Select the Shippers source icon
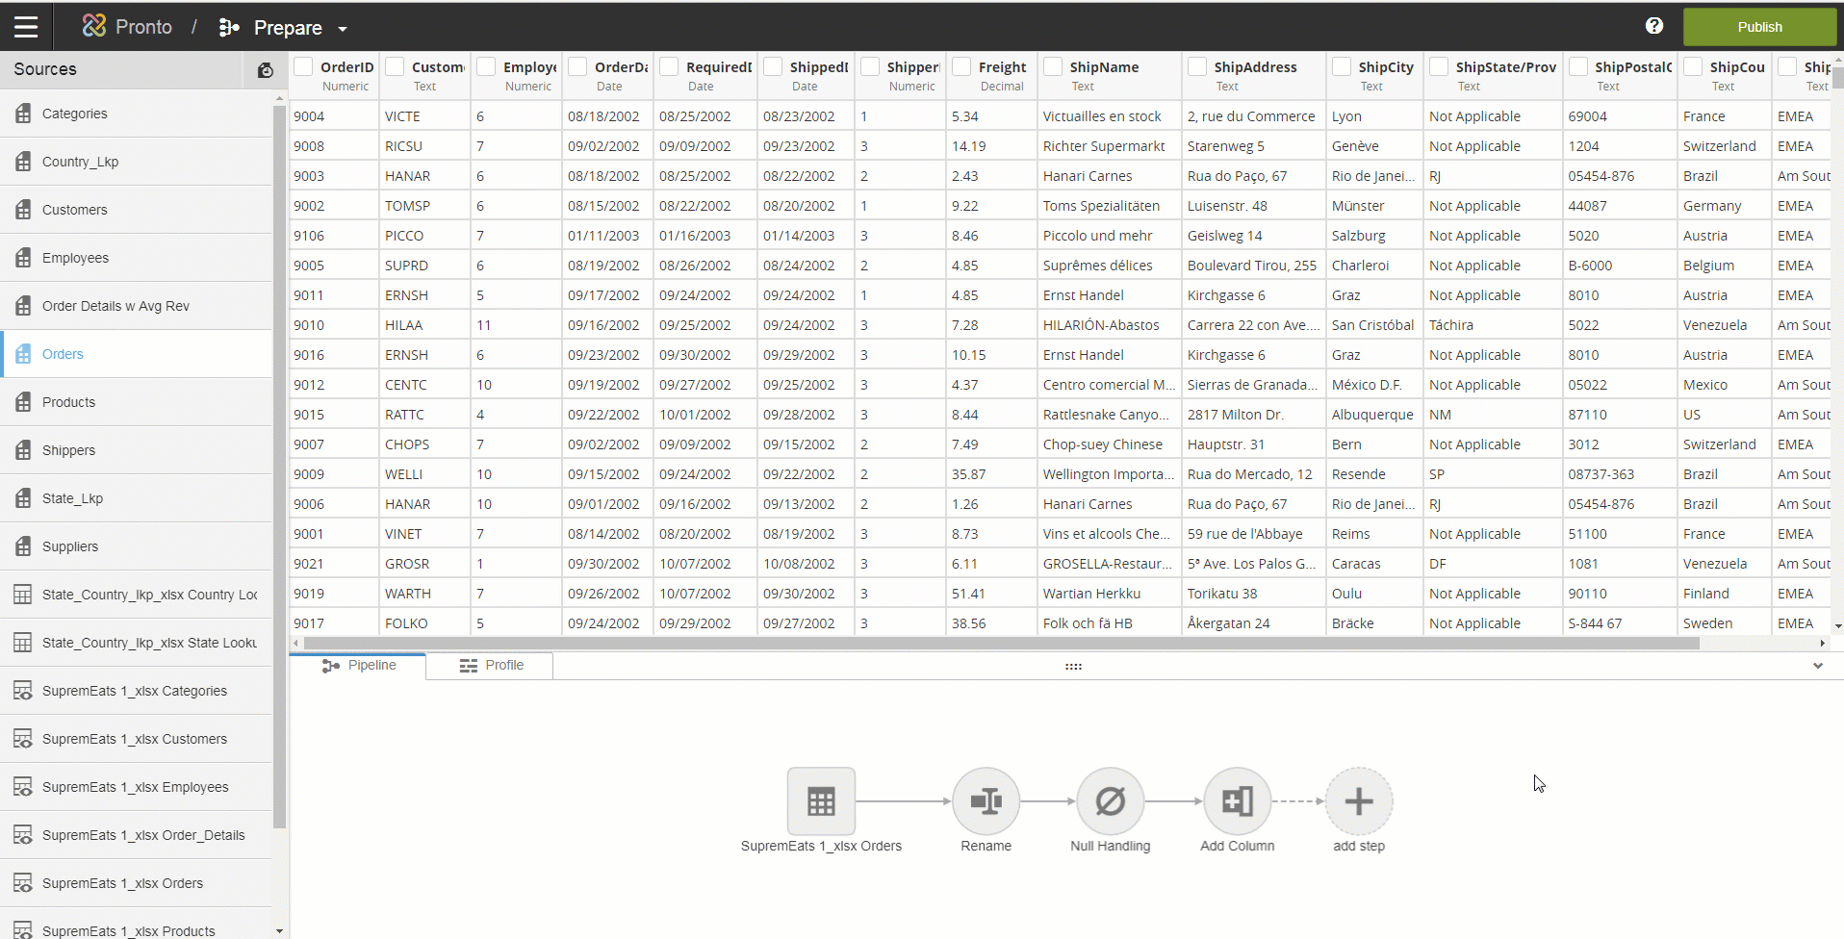Image resolution: width=1844 pixels, height=939 pixels. pos(23,450)
